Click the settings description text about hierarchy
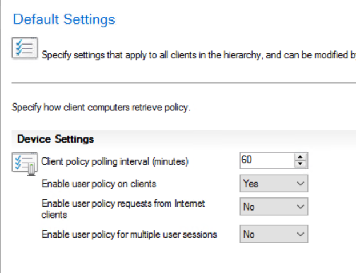Image resolution: width=356 pixels, height=273 pixels. coord(199,56)
